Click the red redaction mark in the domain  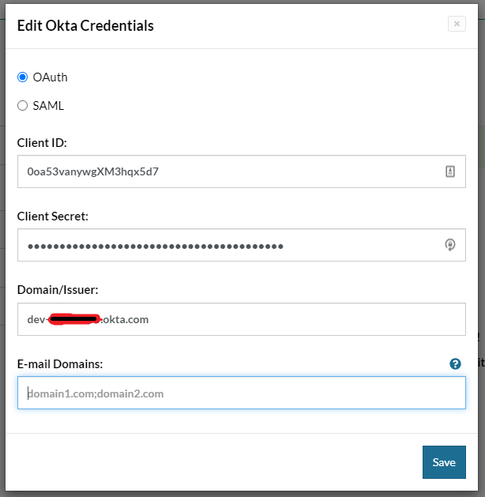(x=74, y=319)
